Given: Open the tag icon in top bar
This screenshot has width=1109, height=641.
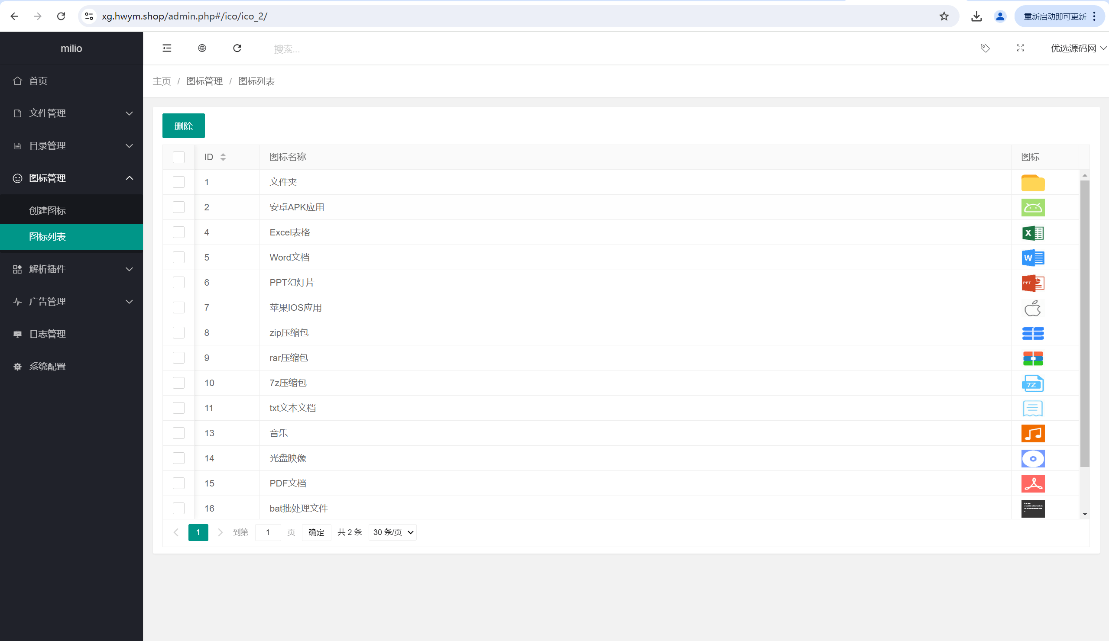Looking at the screenshot, I should (985, 48).
